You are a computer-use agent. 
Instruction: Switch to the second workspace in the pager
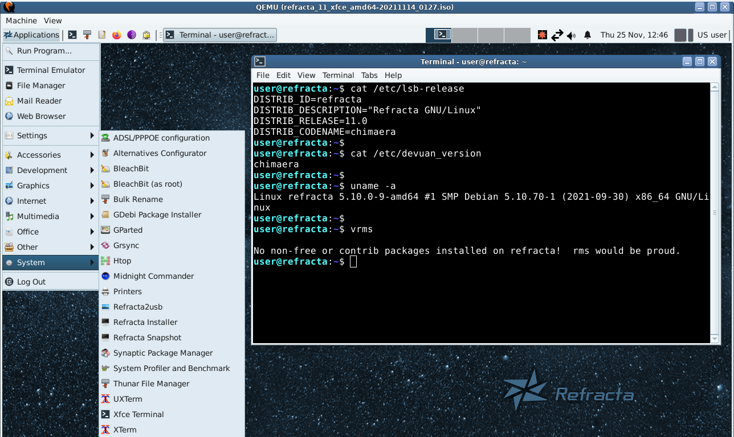point(464,35)
